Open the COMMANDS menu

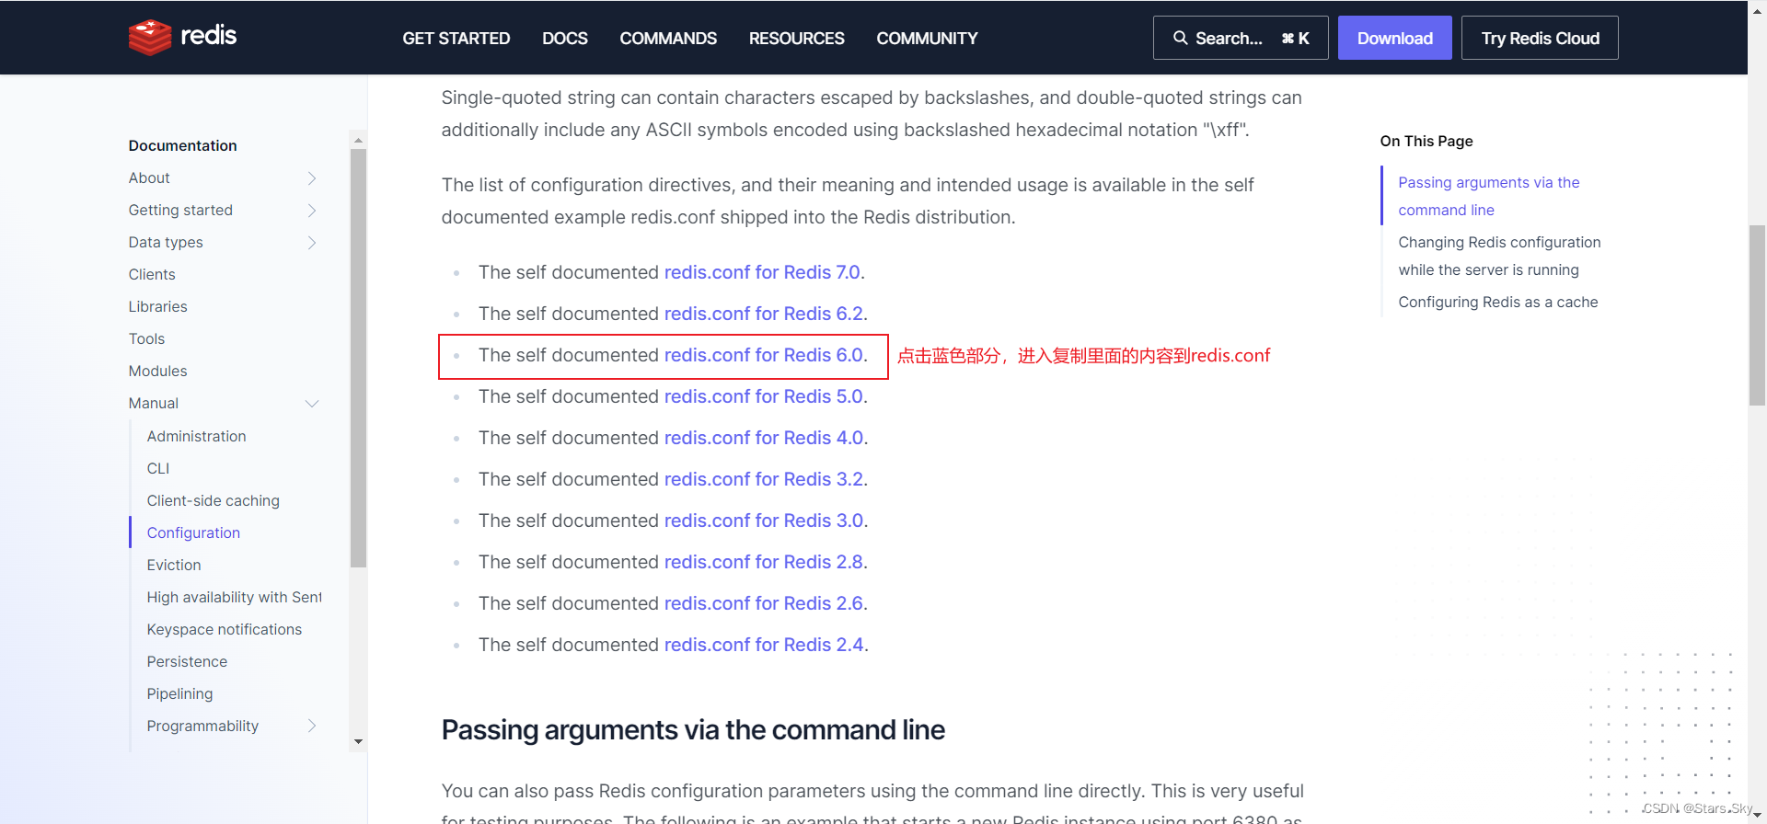[668, 39]
